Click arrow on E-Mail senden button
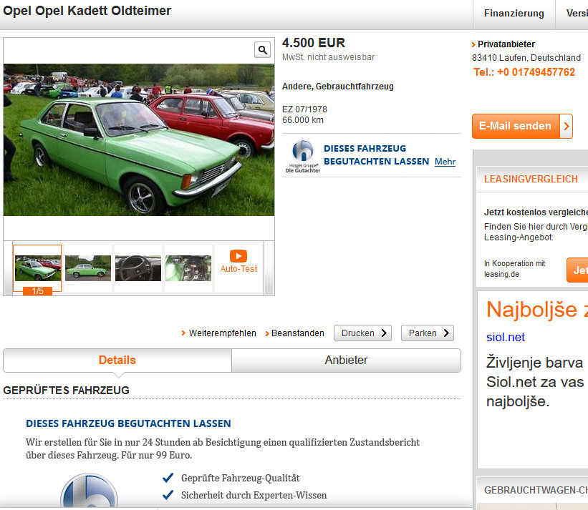The width and height of the screenshot is (588, 510). (567, 126)
